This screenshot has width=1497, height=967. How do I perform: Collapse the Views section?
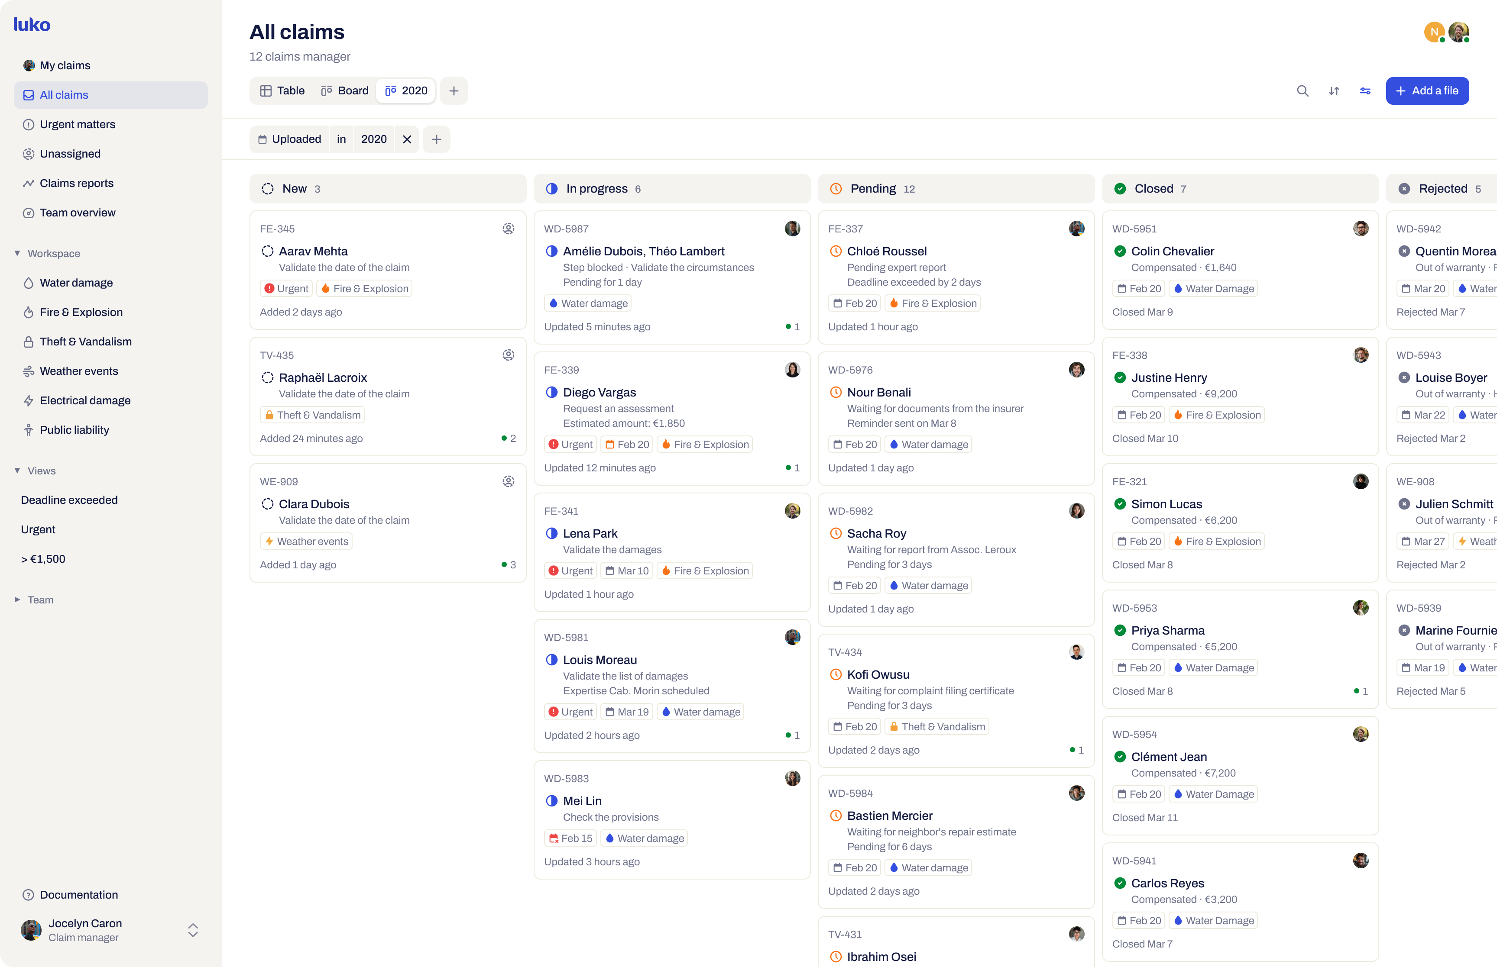(x=18, y=471)
